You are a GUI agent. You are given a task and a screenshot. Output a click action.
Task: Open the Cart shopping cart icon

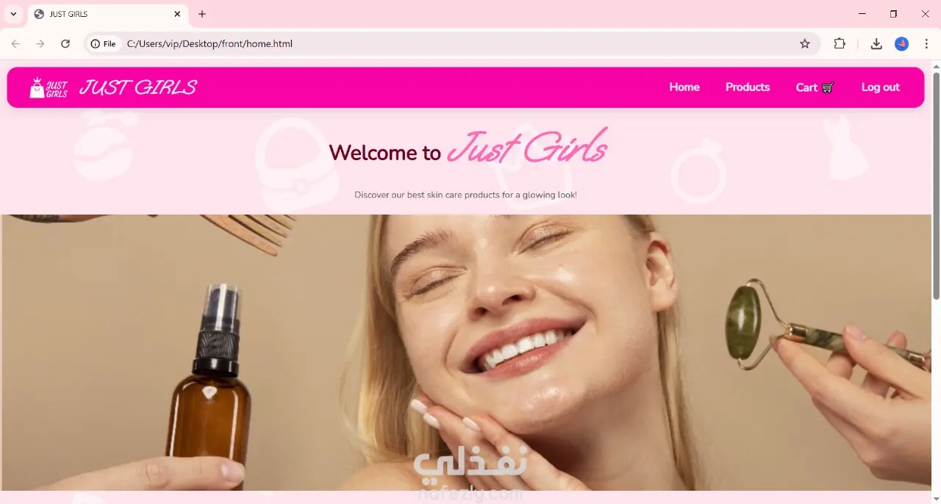(x=828, y=87)
